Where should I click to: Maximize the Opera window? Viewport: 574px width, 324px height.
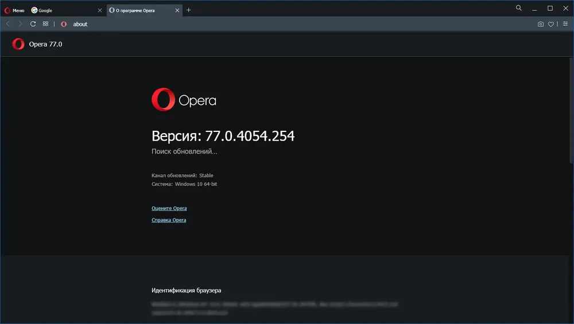click(x=550, y=8)
